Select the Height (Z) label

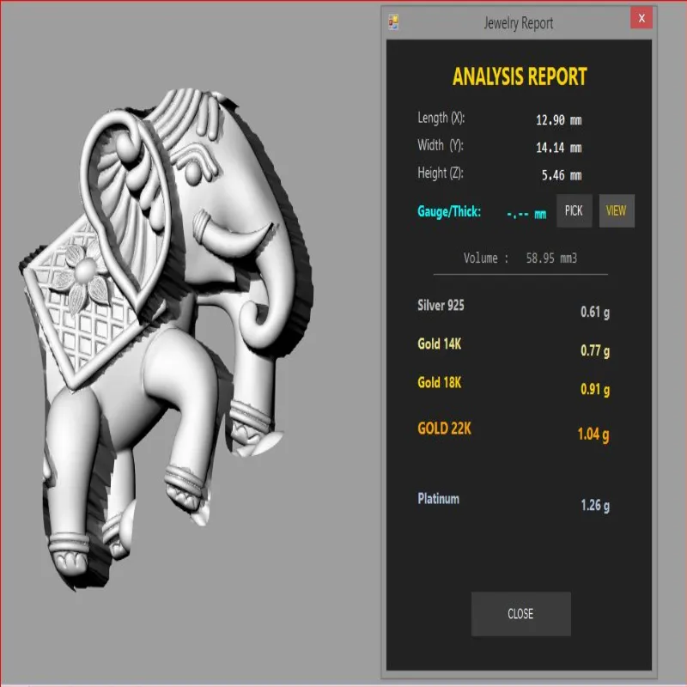[x=441, y=173]
